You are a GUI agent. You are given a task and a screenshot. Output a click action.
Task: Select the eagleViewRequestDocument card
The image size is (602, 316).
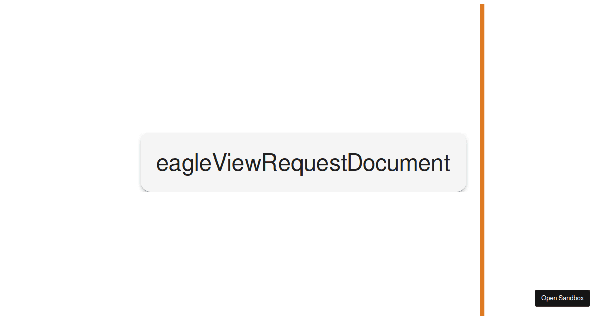point(304,163)
